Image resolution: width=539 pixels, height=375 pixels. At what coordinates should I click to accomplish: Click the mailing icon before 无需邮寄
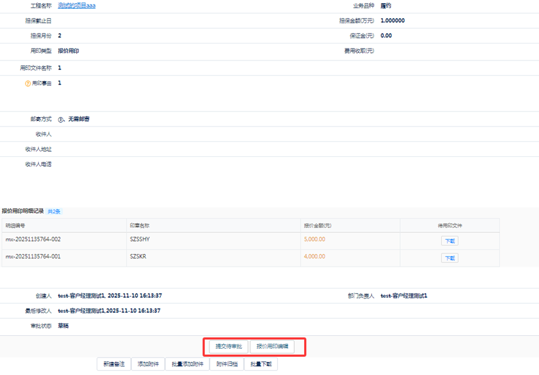click(61, 119)
